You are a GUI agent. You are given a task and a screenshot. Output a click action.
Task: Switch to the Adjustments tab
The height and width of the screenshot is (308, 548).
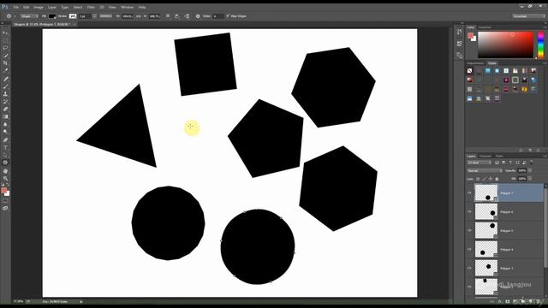(x=476, y=63)
